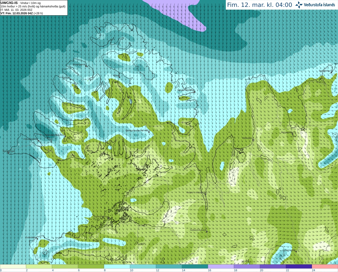The width and height of the screenshot is (338, 272).
Task: Click the Stykkishólmur station label
Action: click(x=101, y=216)
